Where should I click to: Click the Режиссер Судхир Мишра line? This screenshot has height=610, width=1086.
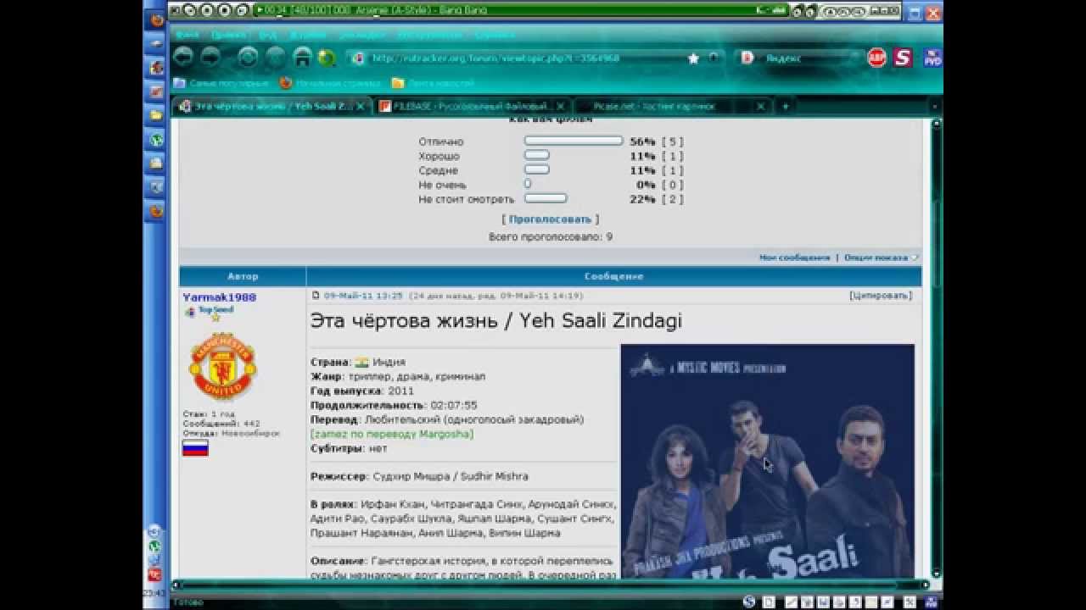pyautogui.click(x=419, y=476)
